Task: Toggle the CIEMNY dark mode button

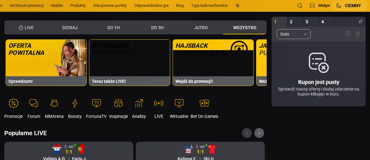Action: point(350,6)
